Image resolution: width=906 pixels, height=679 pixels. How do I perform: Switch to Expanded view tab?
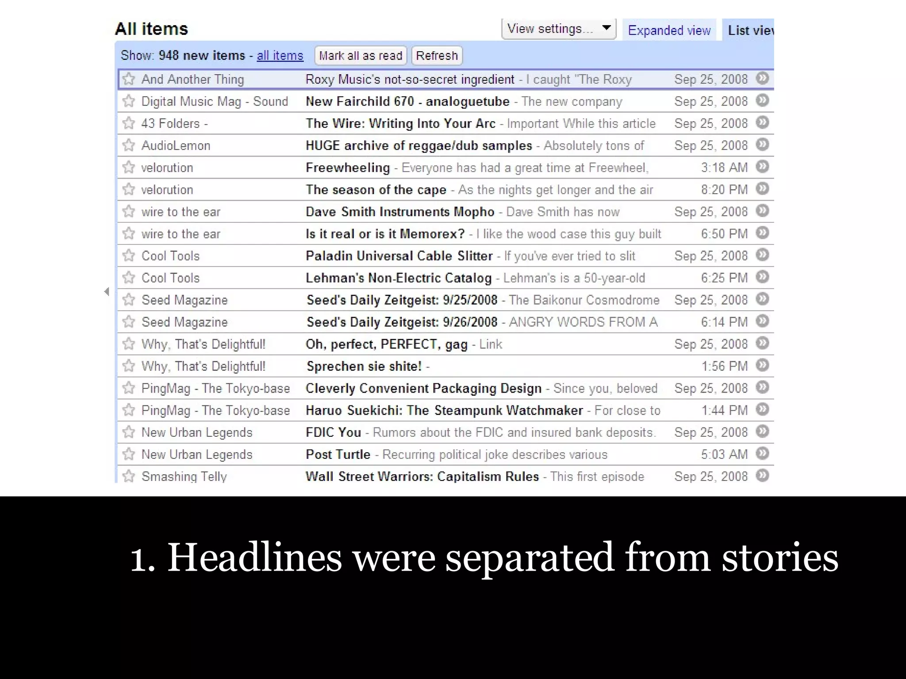669,30
